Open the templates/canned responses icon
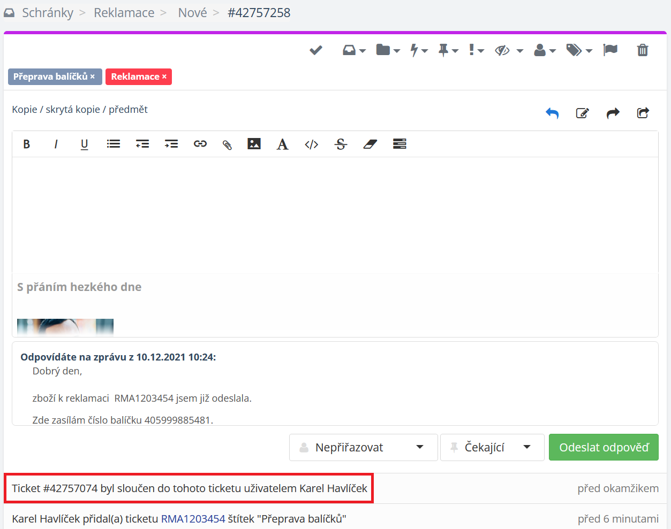 [x=399, y=143]
